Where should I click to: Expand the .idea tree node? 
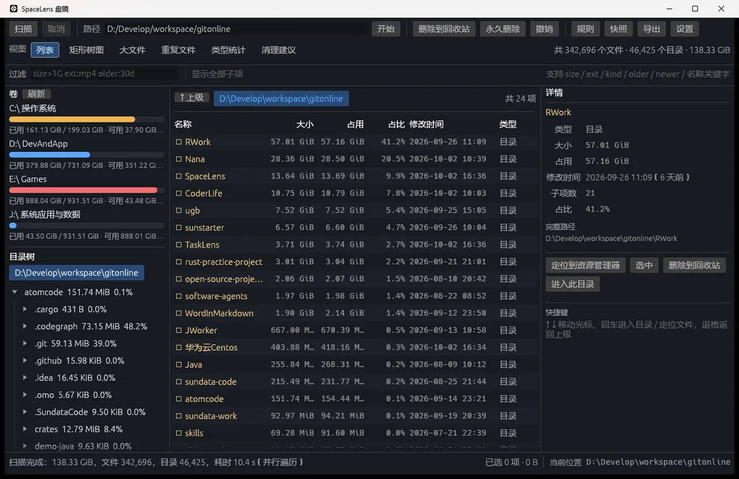(25, 378)
